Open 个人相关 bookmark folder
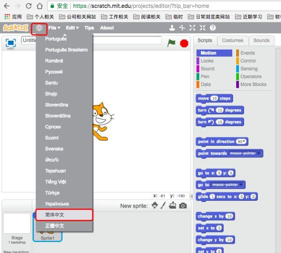Screen dimensions: 281x253 (x=40, y=17)
